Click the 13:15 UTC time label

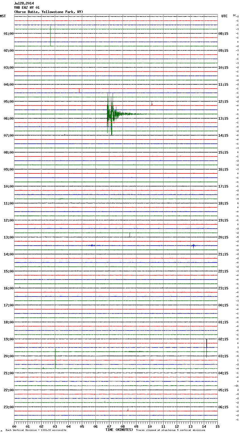223,119
